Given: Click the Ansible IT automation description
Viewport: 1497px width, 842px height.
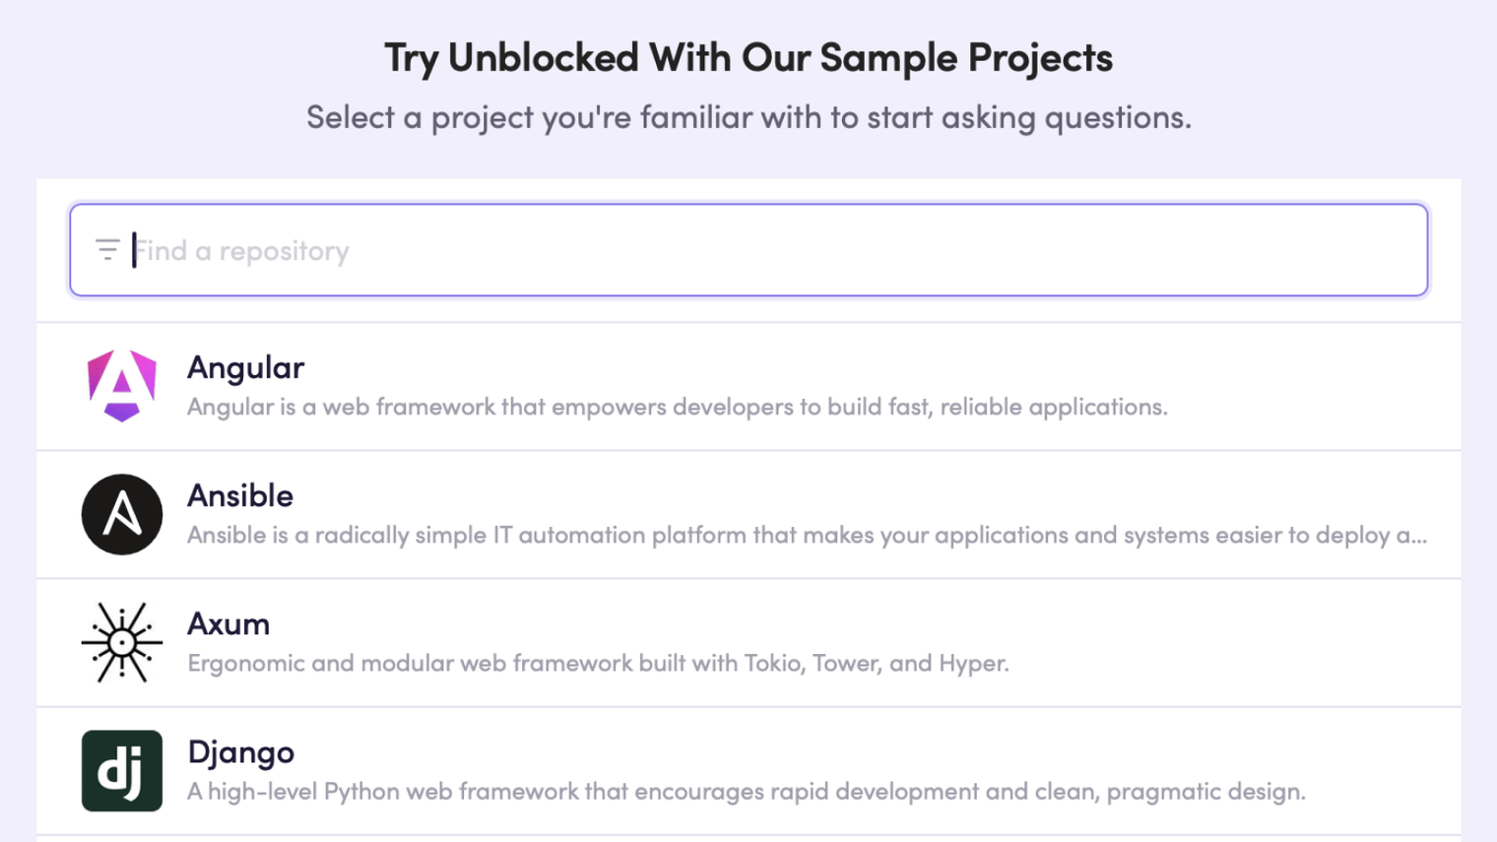Looking at the screenshot, I should point(806,535).
